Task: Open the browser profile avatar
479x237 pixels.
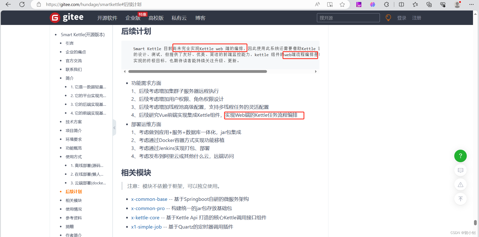Action: click(457, 4)
